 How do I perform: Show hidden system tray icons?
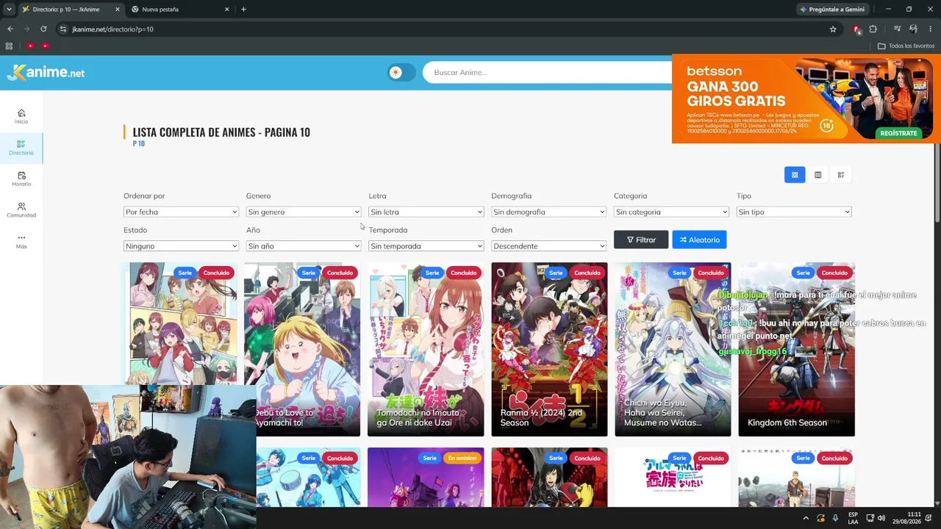tap(806, 518)
